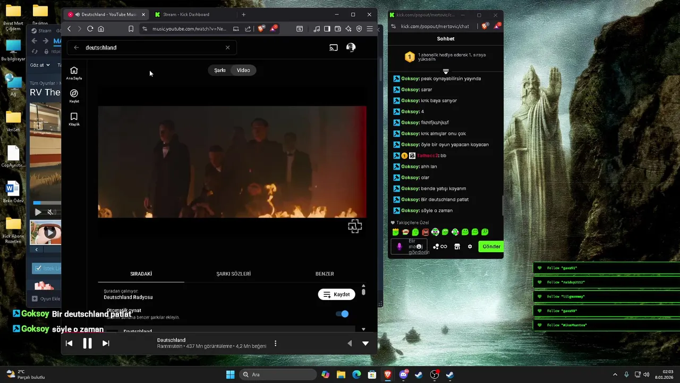Open Brave Leo AI sparkle icon
This screenshot has width=680, height=383.
pos(348,29)
